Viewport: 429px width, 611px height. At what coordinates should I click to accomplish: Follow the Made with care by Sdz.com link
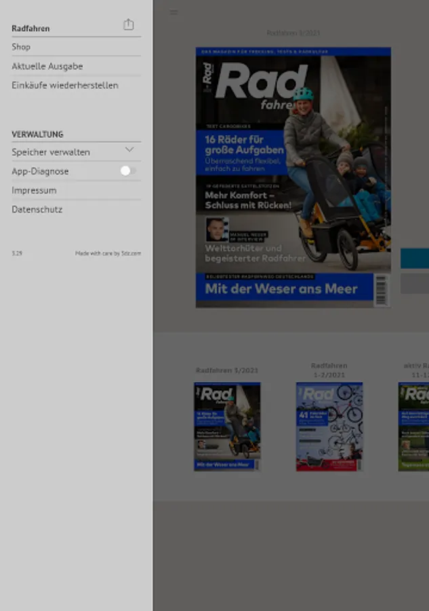coord(108,253)
